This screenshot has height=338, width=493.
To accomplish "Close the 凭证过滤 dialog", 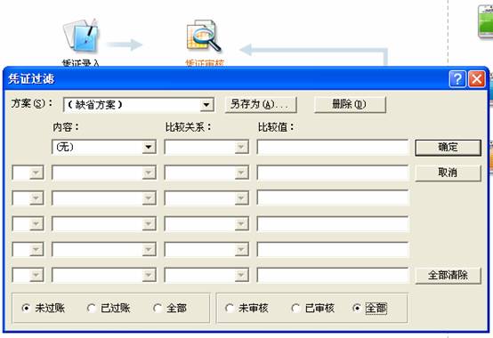I will point(476,78).
